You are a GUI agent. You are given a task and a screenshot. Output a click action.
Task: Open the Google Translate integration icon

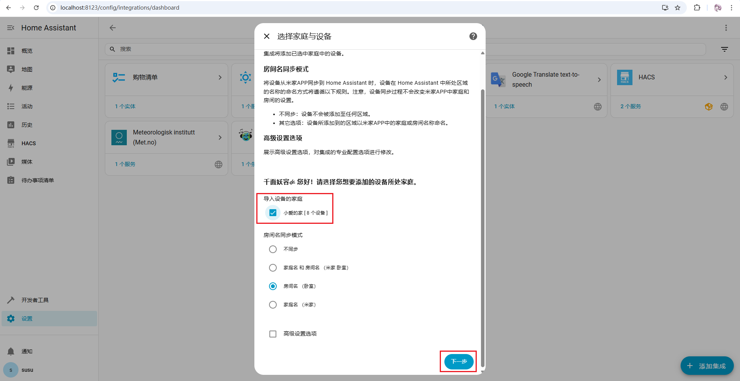tap(498, 79)
